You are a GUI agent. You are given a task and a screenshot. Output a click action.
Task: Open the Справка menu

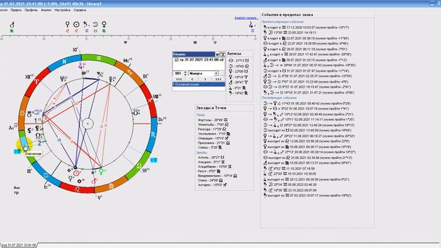[80, 10]
